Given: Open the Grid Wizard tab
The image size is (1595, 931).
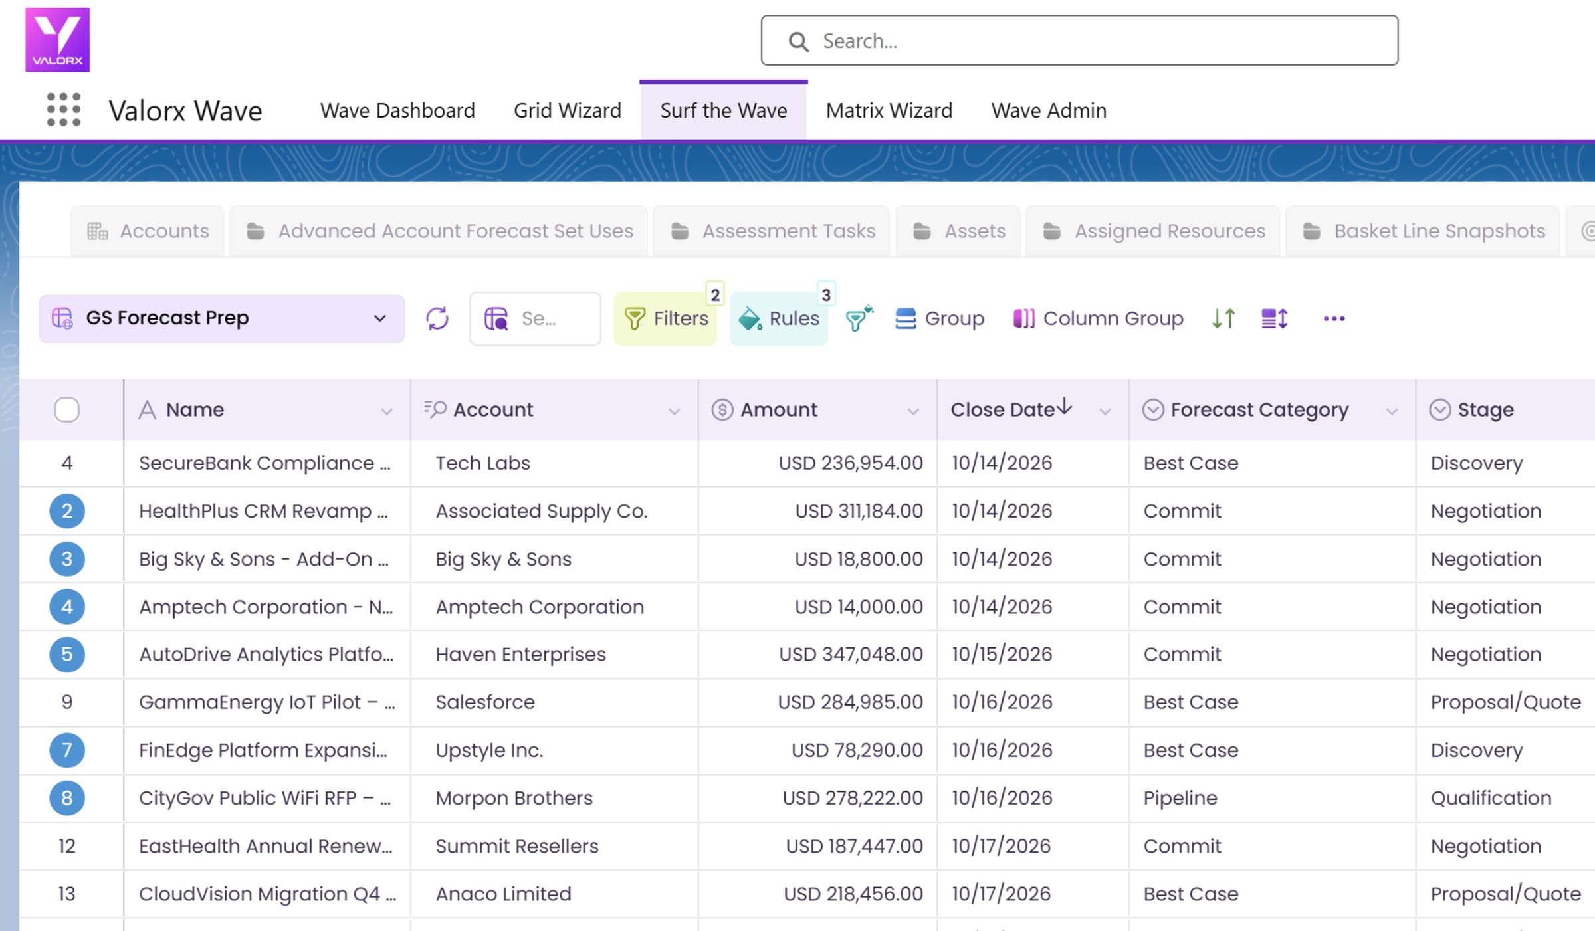Looking at the screenshot, I should coord(568,110).
